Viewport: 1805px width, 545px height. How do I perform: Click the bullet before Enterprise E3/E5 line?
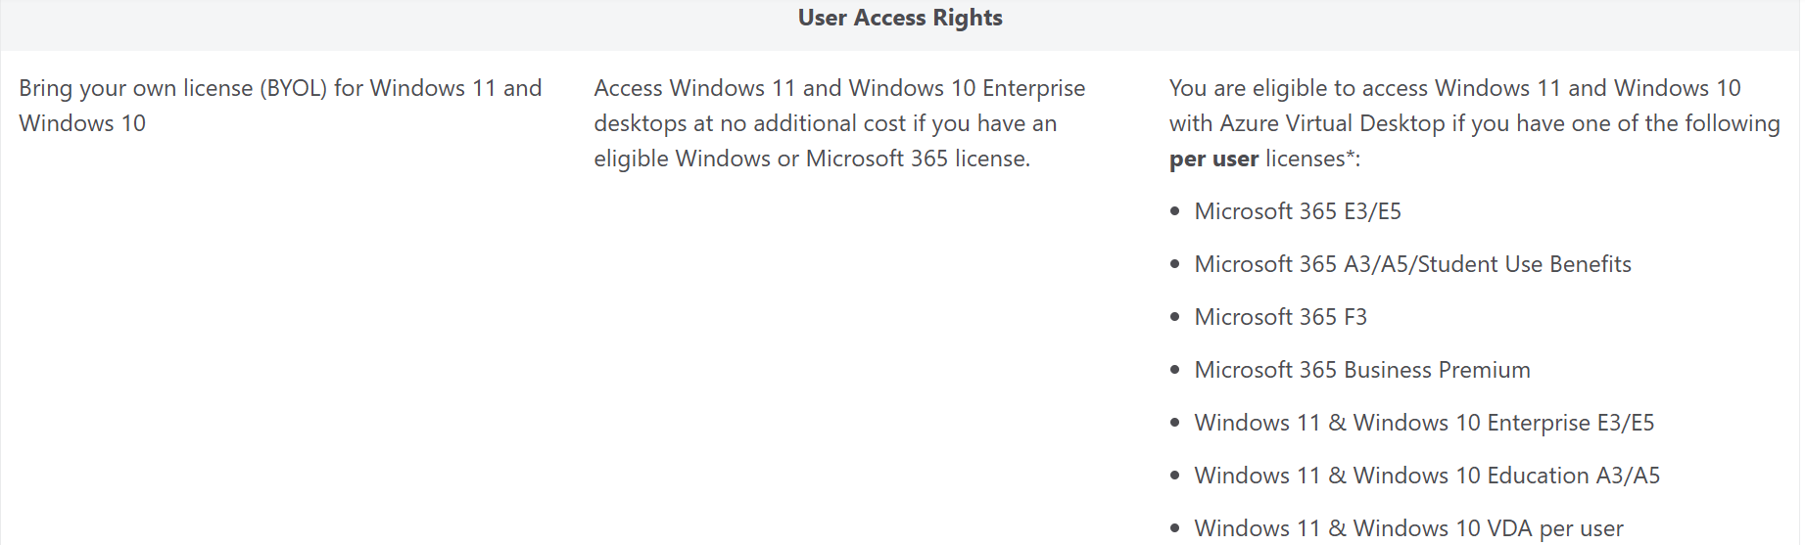pyautogui.click(x=1175, y=424)
